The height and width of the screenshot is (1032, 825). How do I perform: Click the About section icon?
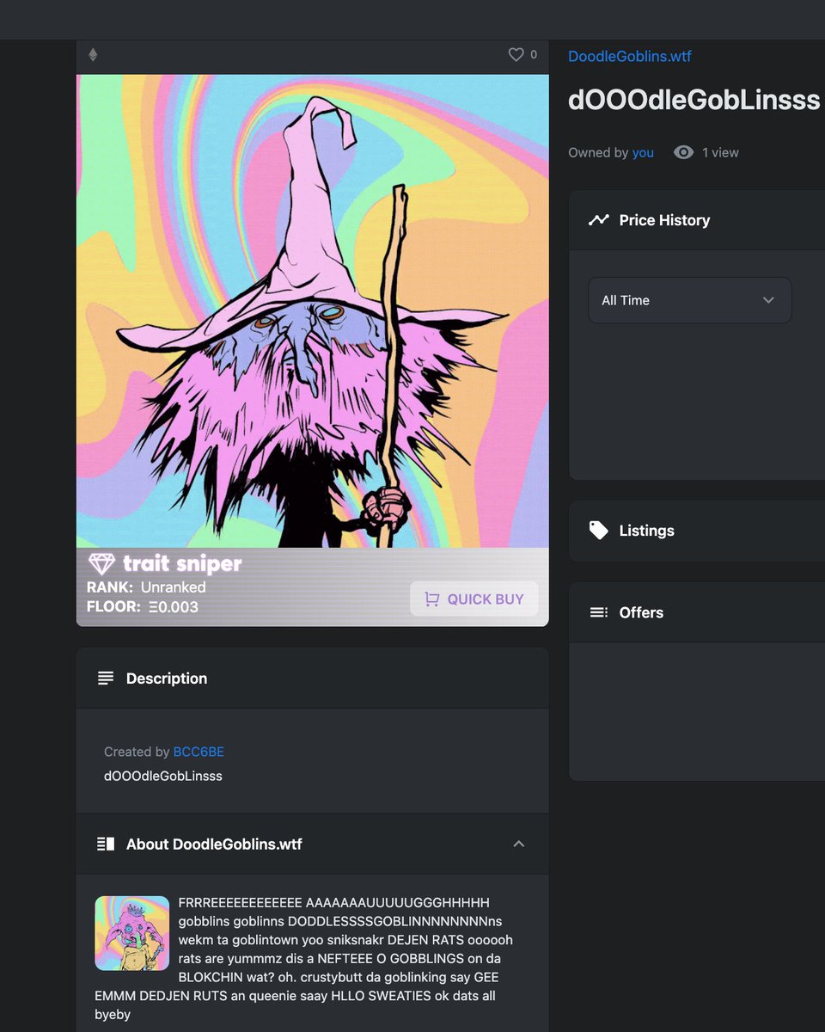point(106,844)
